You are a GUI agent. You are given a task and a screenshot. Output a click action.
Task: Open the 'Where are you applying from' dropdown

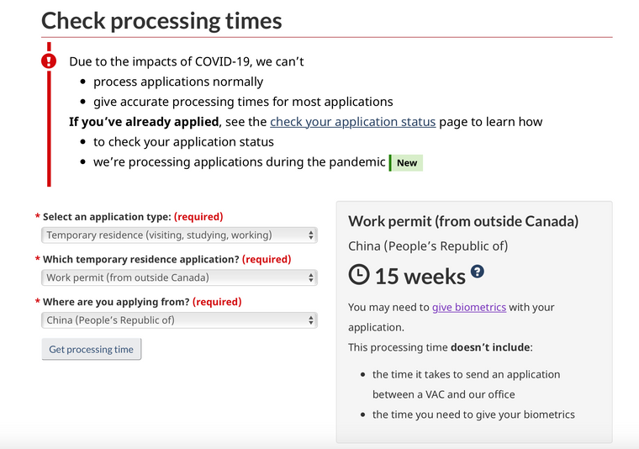179,320
